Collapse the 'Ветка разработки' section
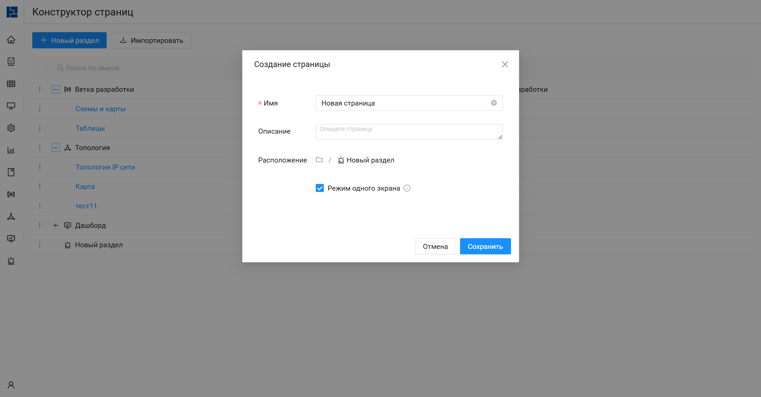Viewport: 761px width, 397px height. pos(56,89)
